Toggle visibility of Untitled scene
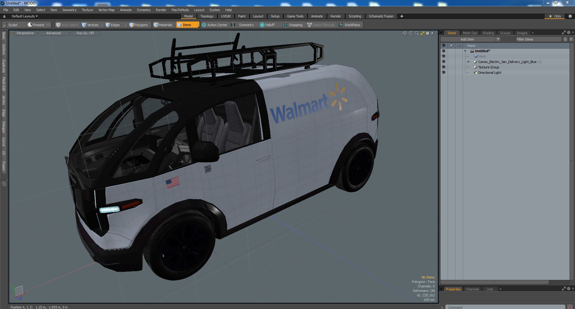Viewport: 575px width, 309px height. click(443, 51)
